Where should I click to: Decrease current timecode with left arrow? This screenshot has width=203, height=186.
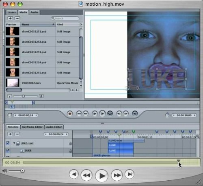tap(15, 115)
